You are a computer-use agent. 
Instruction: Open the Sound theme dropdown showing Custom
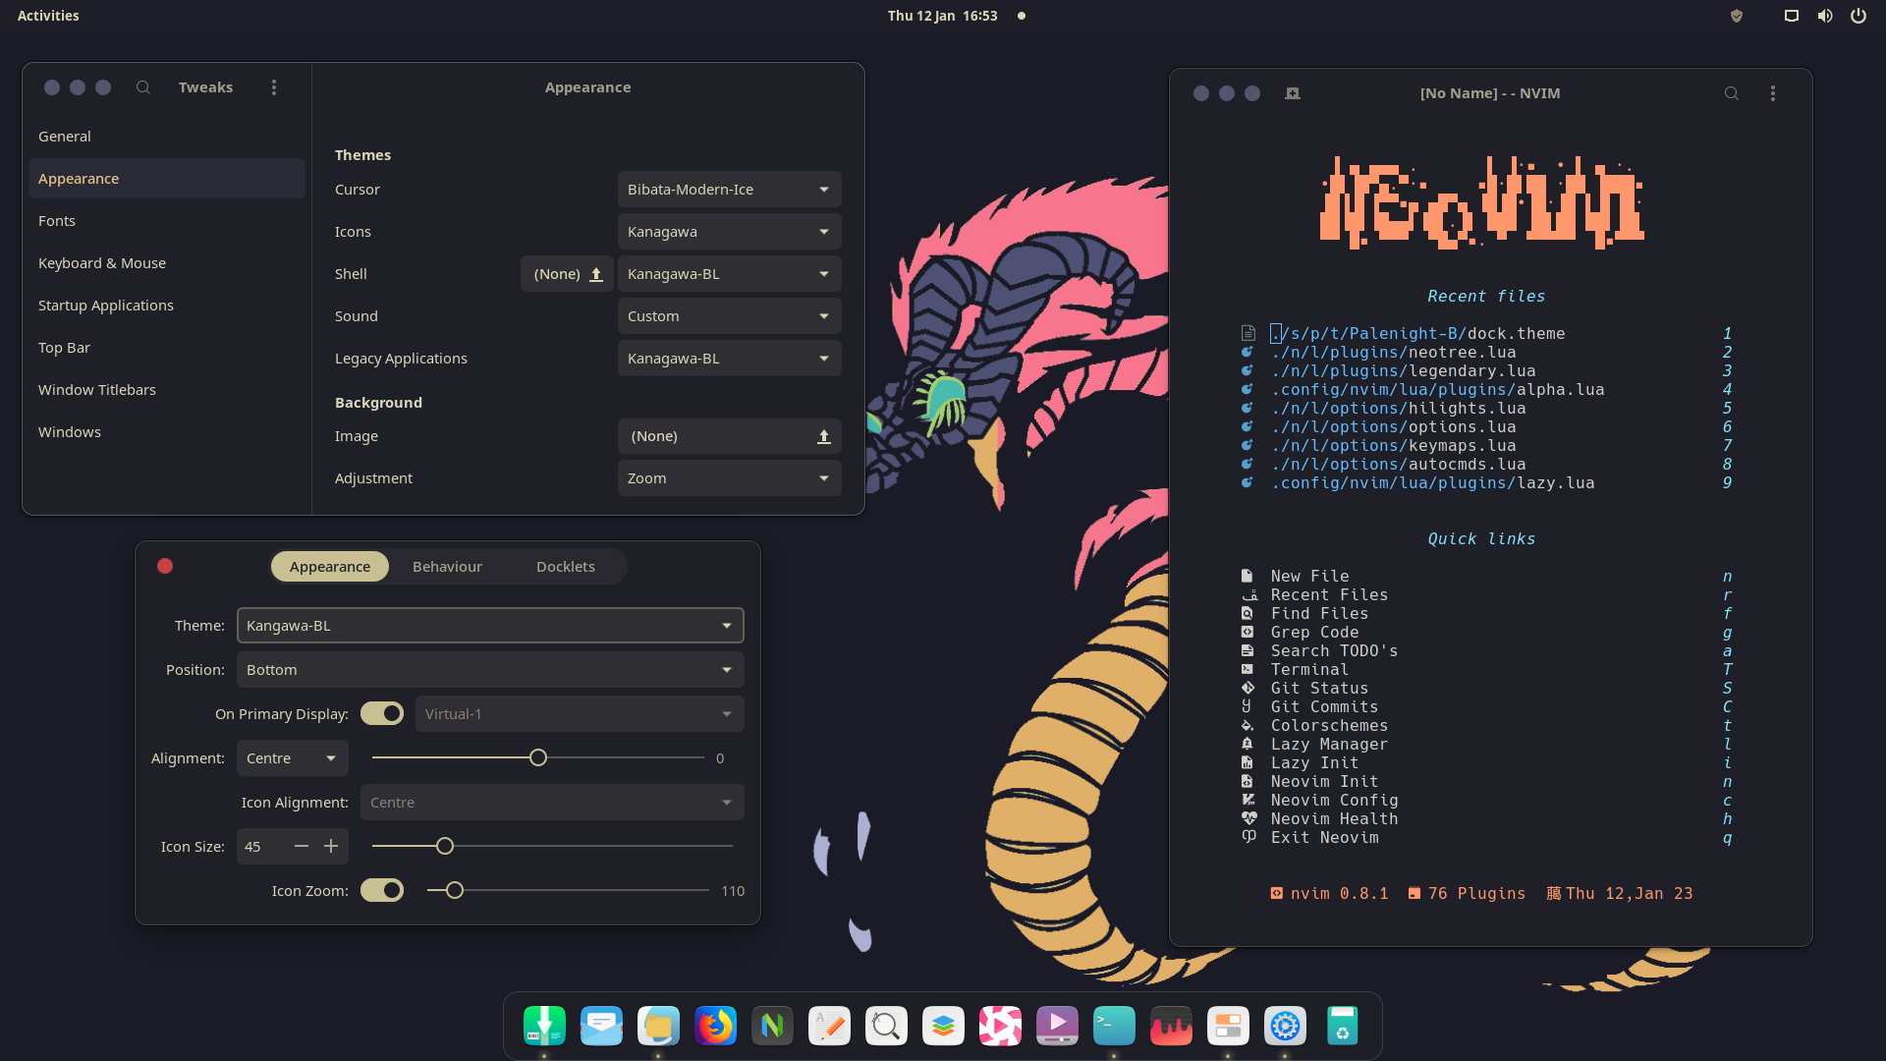pos(730,316)
